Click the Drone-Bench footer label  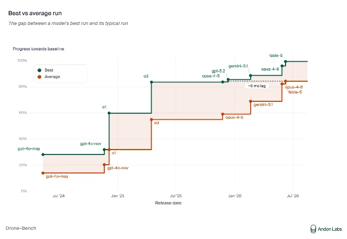(21, 228)
